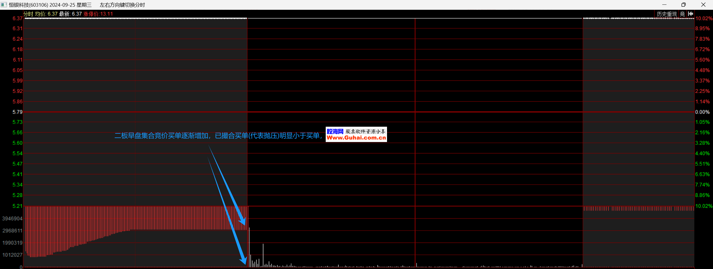
Task: Toggle the 竞 call auction display
Action: point(682,14)
